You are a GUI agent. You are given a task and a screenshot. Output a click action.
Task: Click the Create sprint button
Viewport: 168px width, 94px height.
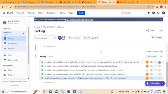pos(151,57)
